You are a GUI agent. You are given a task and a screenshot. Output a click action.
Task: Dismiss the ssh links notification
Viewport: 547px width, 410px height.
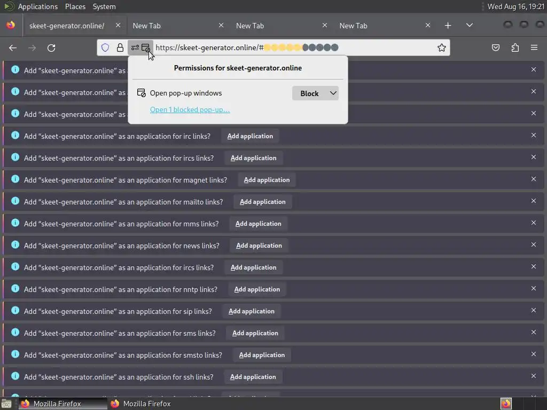(x=534, y=376)
